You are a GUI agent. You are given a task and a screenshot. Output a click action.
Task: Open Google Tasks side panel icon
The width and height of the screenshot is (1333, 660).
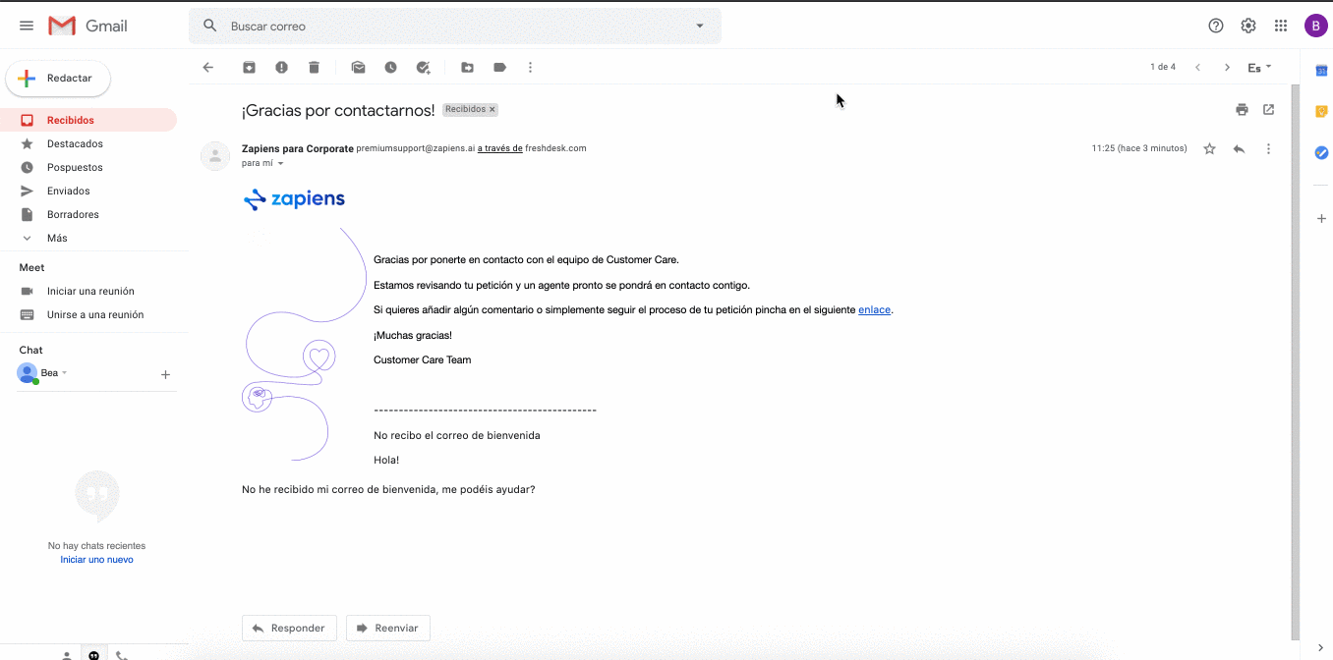click(x=1321, y=152)
